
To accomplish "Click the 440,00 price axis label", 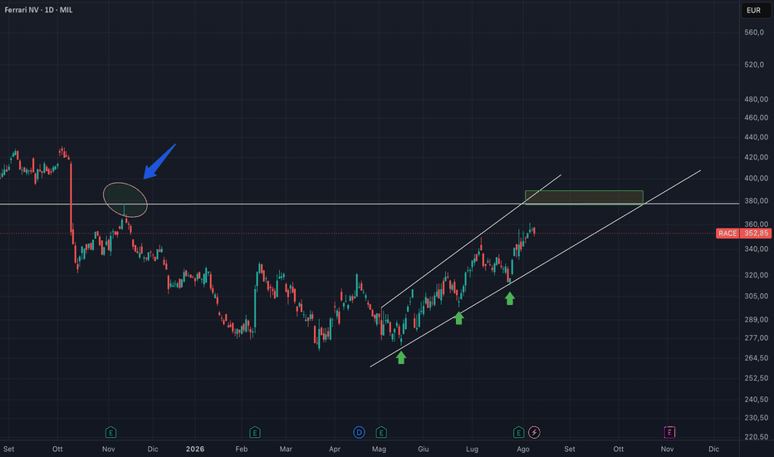I will [x=757, y=137].
